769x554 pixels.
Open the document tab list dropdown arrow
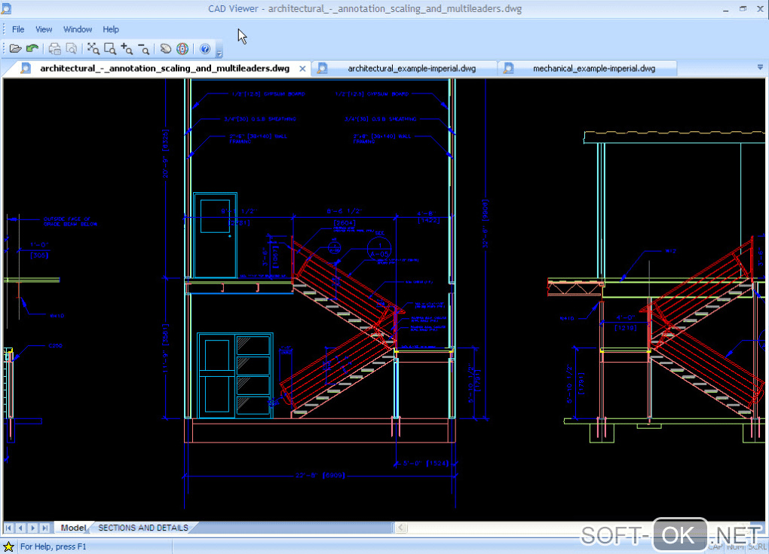[760, 67]
